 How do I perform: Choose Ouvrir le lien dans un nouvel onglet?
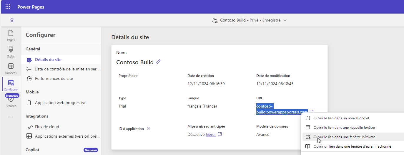[x=353, y=118]
